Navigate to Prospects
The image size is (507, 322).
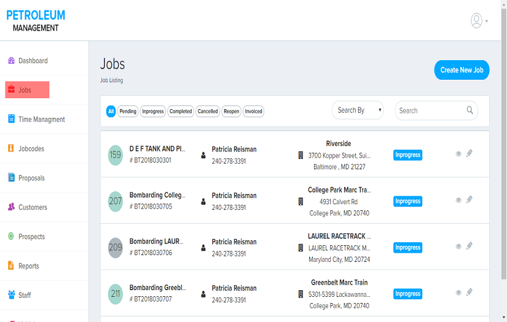(x=32, y=237)
